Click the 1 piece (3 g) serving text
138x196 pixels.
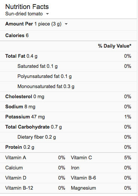48,24
